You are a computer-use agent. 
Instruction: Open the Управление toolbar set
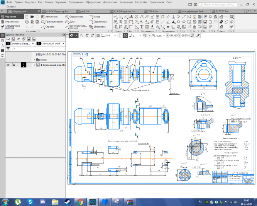(12, 22)
